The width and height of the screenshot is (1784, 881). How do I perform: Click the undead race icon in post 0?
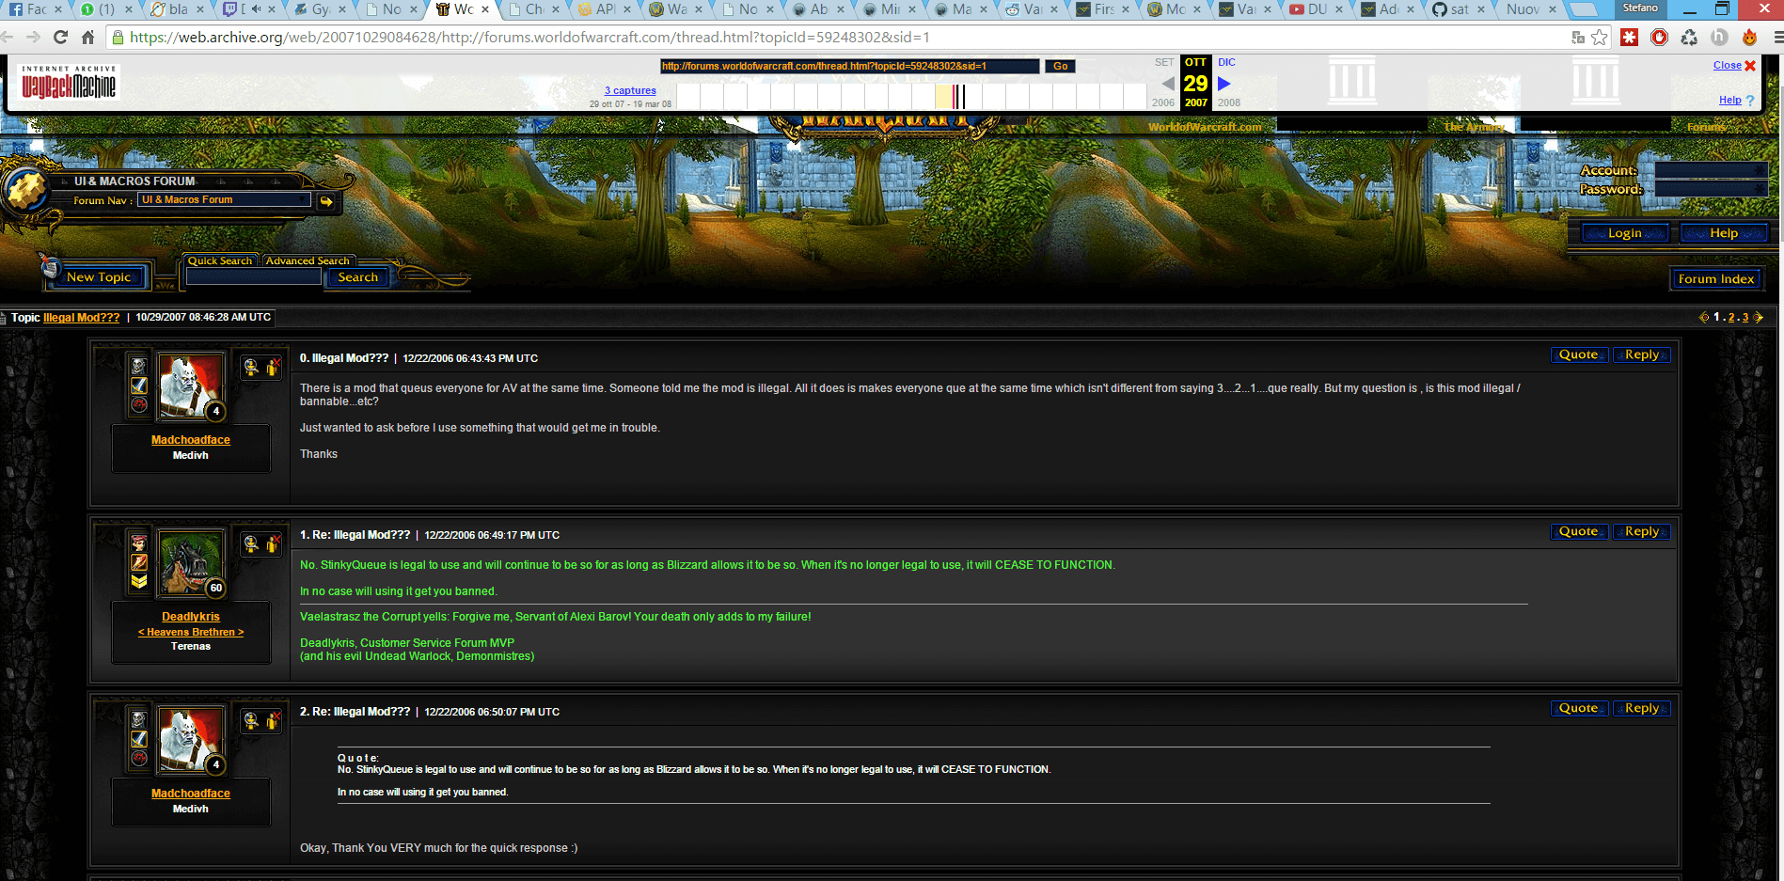pyautogui.click(x=138, y=366)
